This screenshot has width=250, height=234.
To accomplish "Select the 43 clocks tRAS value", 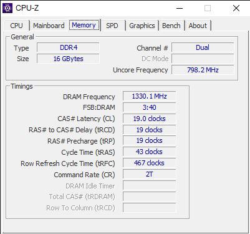I will [x=149, y=152].
